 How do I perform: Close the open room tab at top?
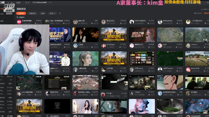coord(51,3)
